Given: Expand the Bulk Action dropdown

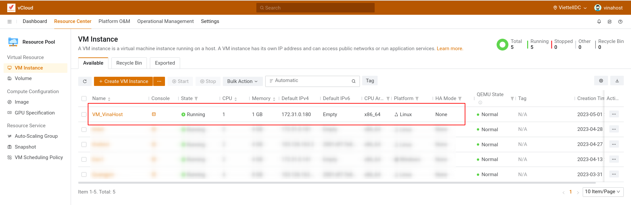Looking at the screenshot, I should 242,81.
